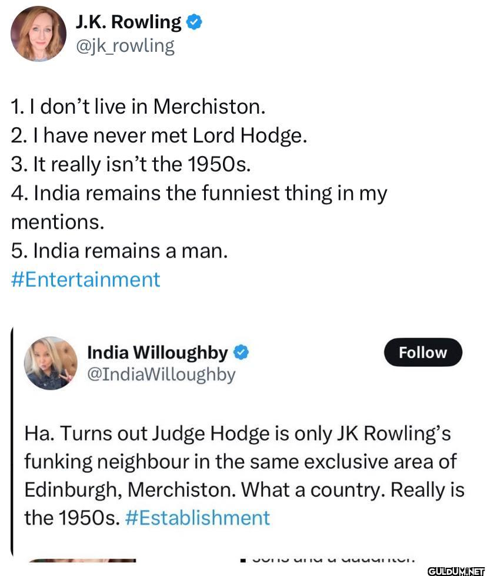487x576 pixels.
Task: Click the India Willoughby display name
Action: pos(157,353)
